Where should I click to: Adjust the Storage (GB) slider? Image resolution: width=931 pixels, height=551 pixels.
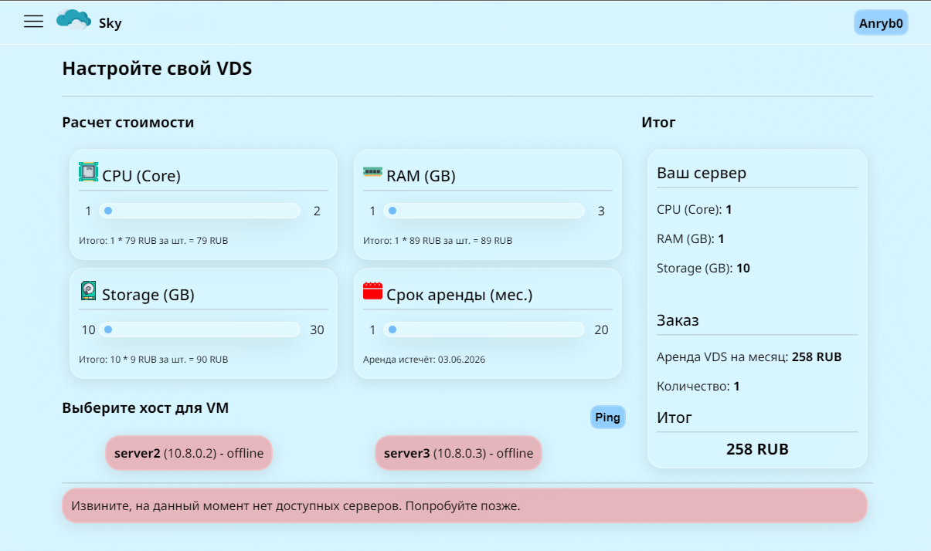[200, 330]
